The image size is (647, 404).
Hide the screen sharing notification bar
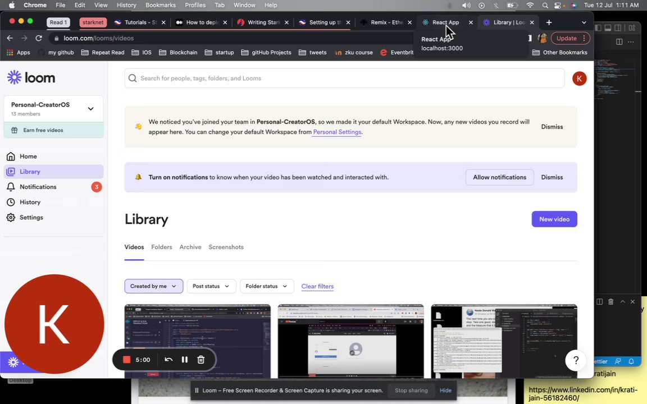[445, 391]
